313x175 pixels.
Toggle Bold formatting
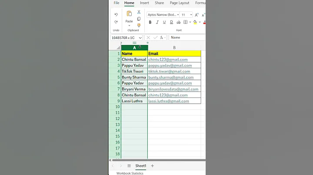150,22
